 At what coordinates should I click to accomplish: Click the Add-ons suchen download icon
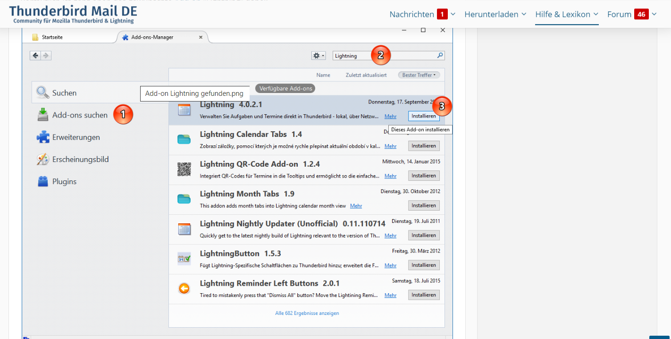pos(43,115)
